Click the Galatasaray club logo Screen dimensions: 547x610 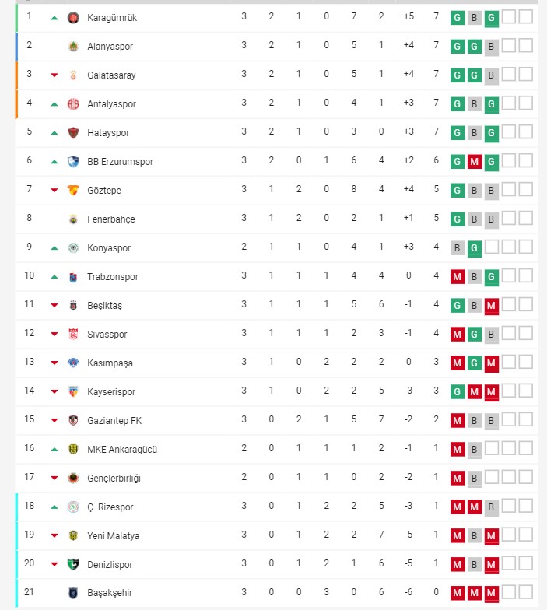[x=73, y=75]
